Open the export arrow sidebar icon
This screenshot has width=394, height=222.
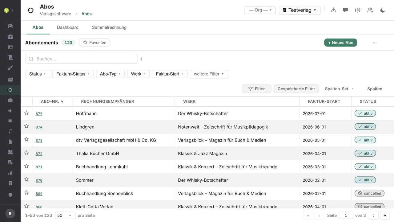click(x=10, y=162)
